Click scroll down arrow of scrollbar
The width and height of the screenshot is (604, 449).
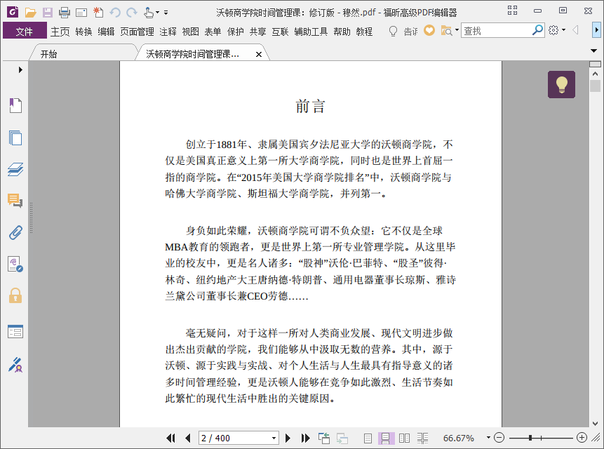click(x=595, y=423)
